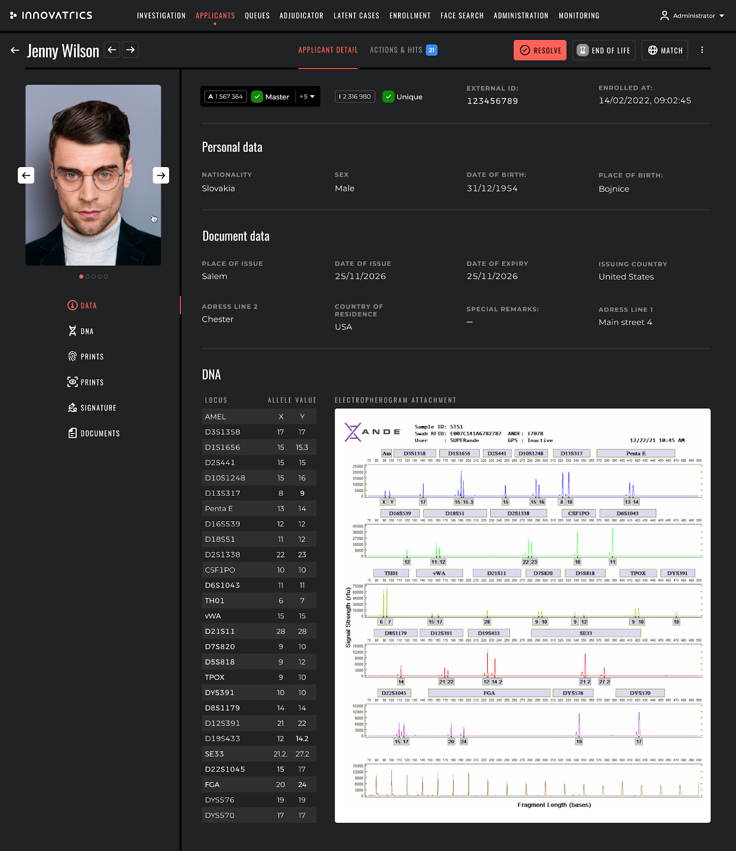Click the green Master checkmark badge
The height and width of the screenshot is (851, 736).
point(257,97)
